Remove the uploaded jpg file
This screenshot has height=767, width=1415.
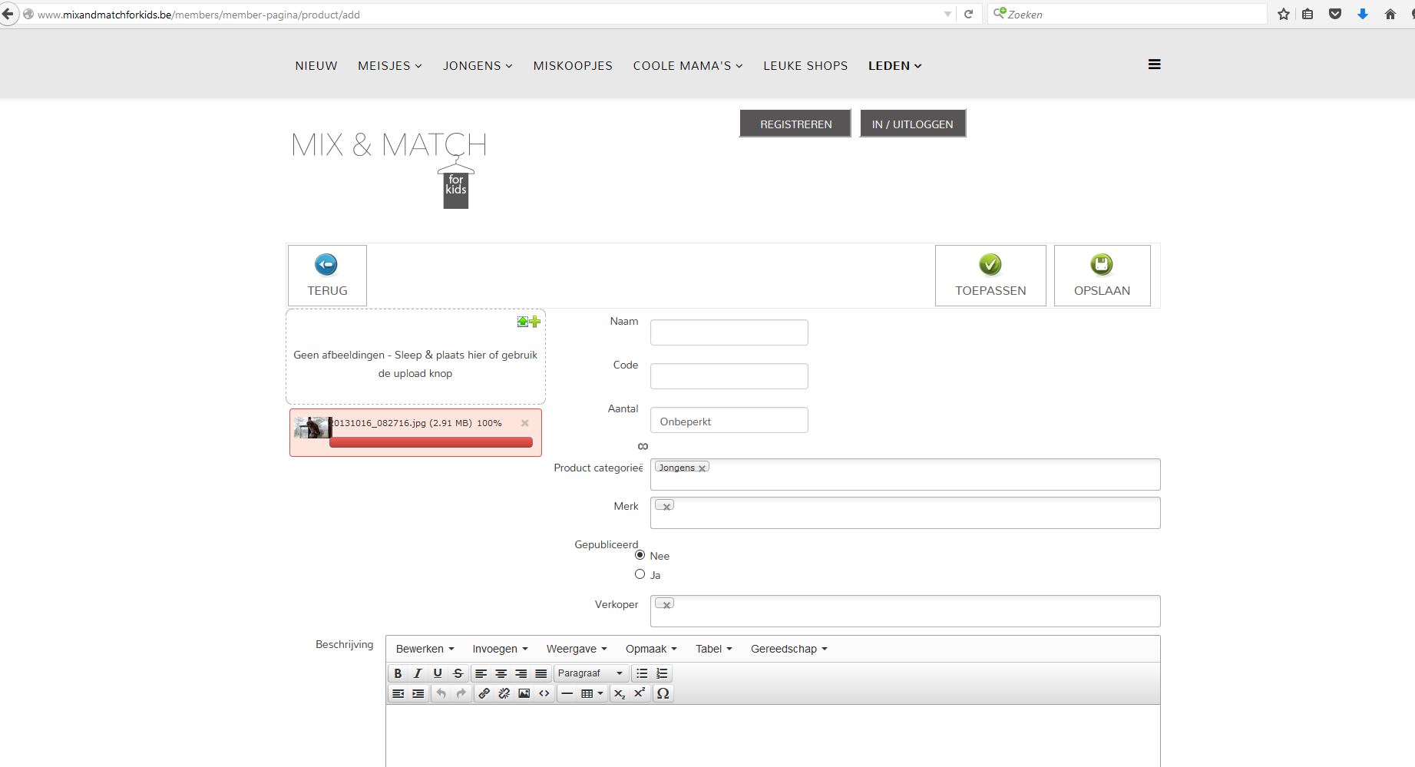tap(525, 423)
